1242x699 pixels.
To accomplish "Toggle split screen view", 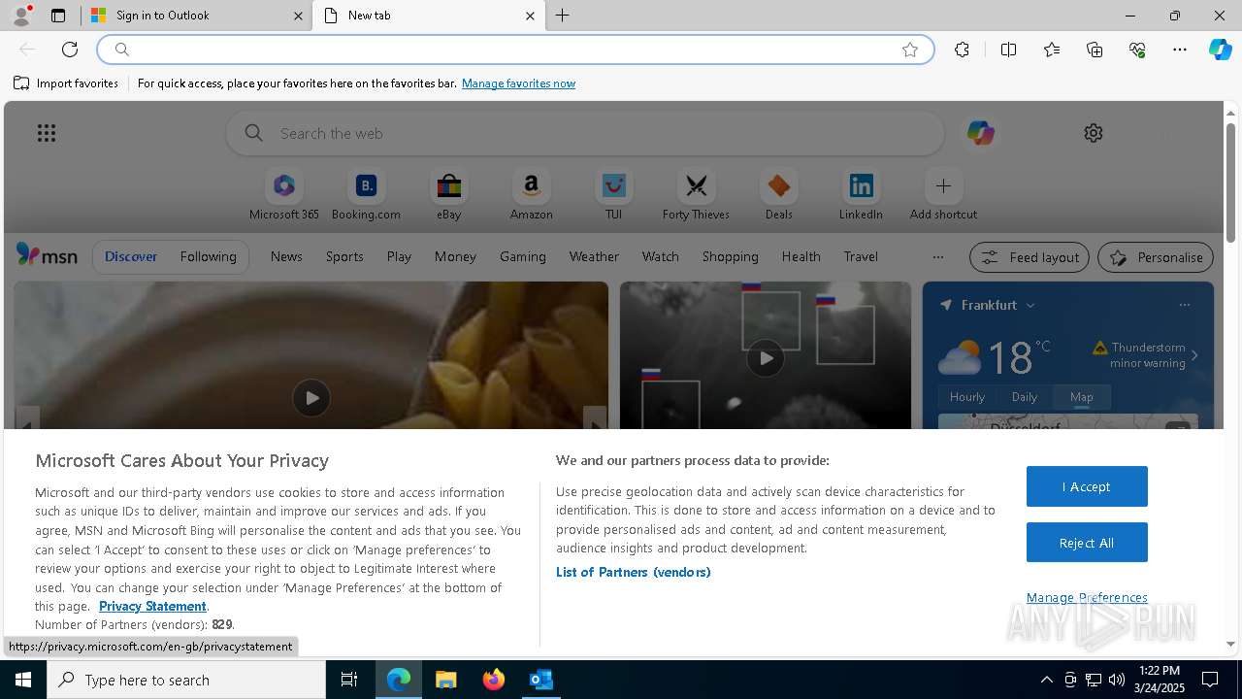I will pos(1008,50).
